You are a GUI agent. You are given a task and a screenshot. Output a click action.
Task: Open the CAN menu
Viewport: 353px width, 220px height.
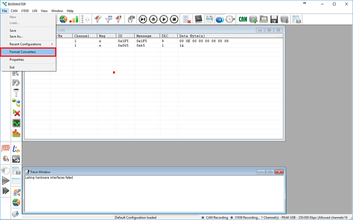pos(14,11)
